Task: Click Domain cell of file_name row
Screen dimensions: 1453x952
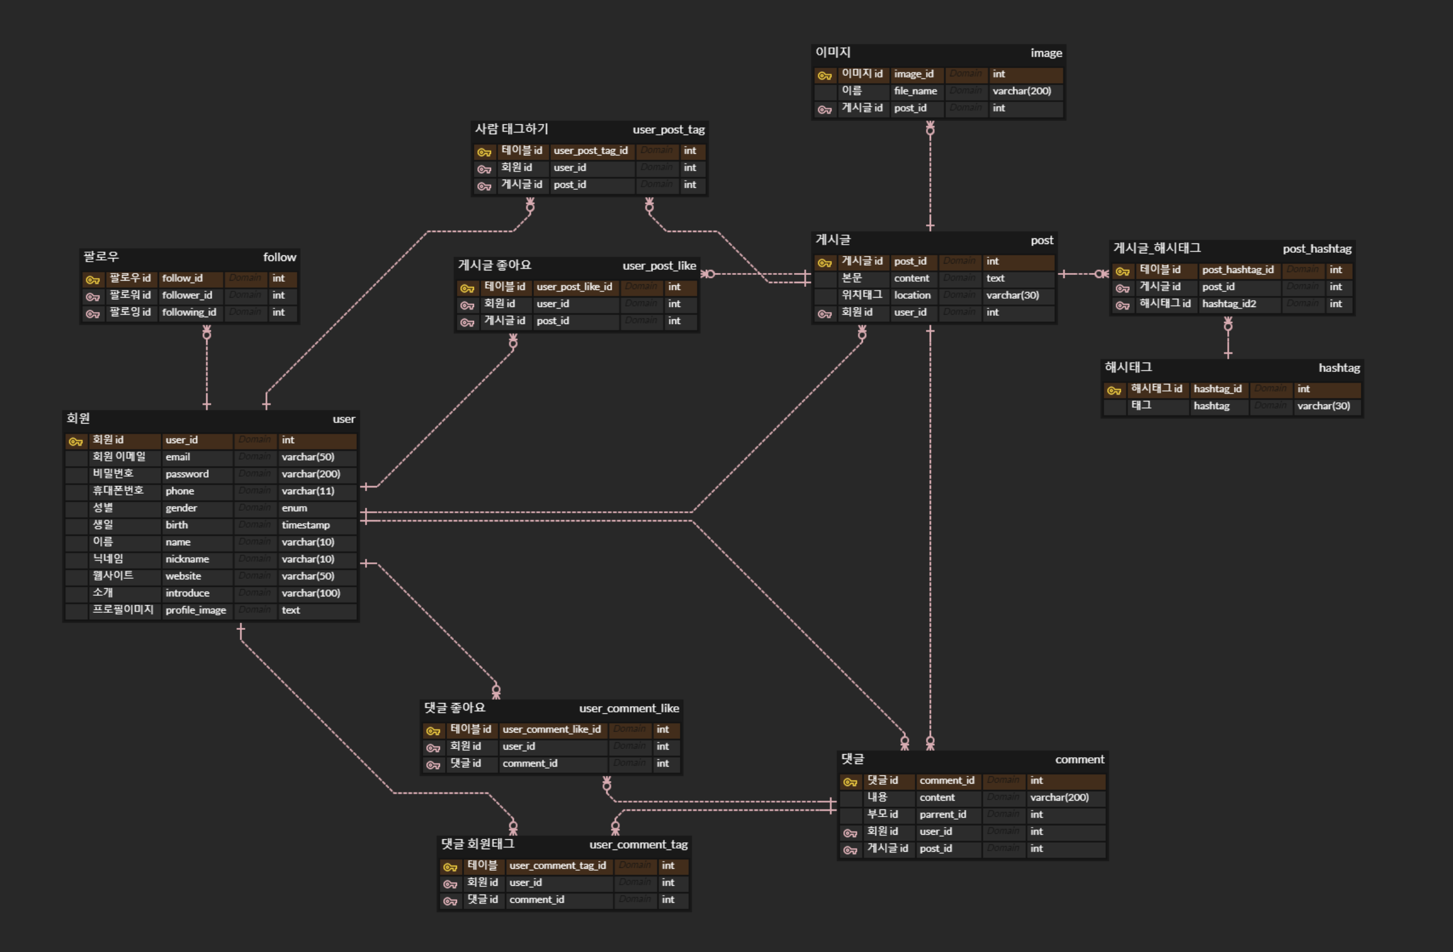Action: point(965,91)
